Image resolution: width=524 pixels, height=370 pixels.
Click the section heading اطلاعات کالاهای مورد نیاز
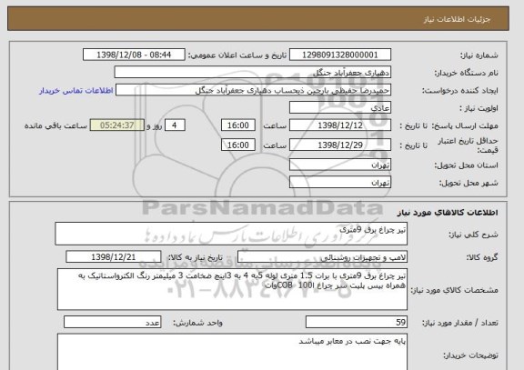click(448, 213)
